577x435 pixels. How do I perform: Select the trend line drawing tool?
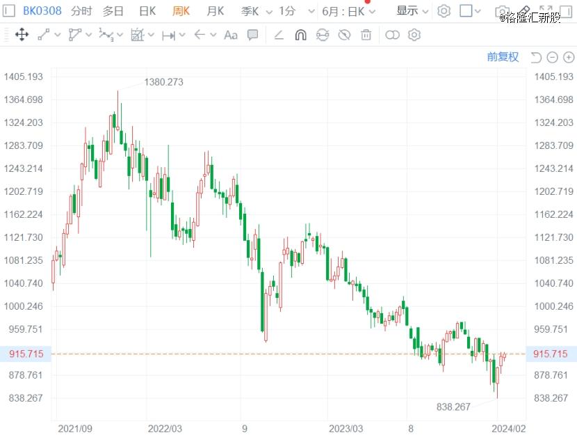tap(44, 35)
